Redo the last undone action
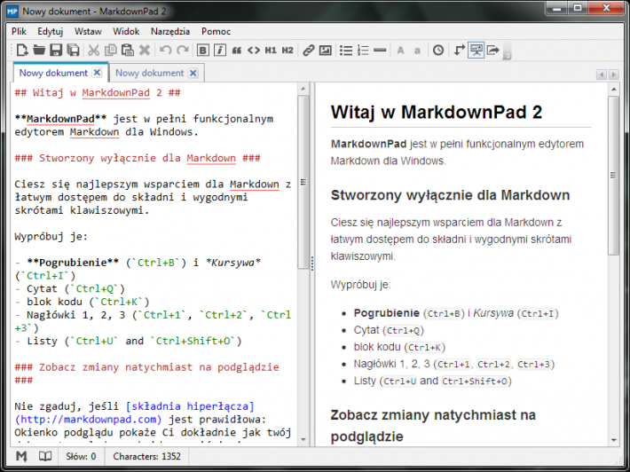Viewport: 630px width, 472px height. click(x=183, y=51)
